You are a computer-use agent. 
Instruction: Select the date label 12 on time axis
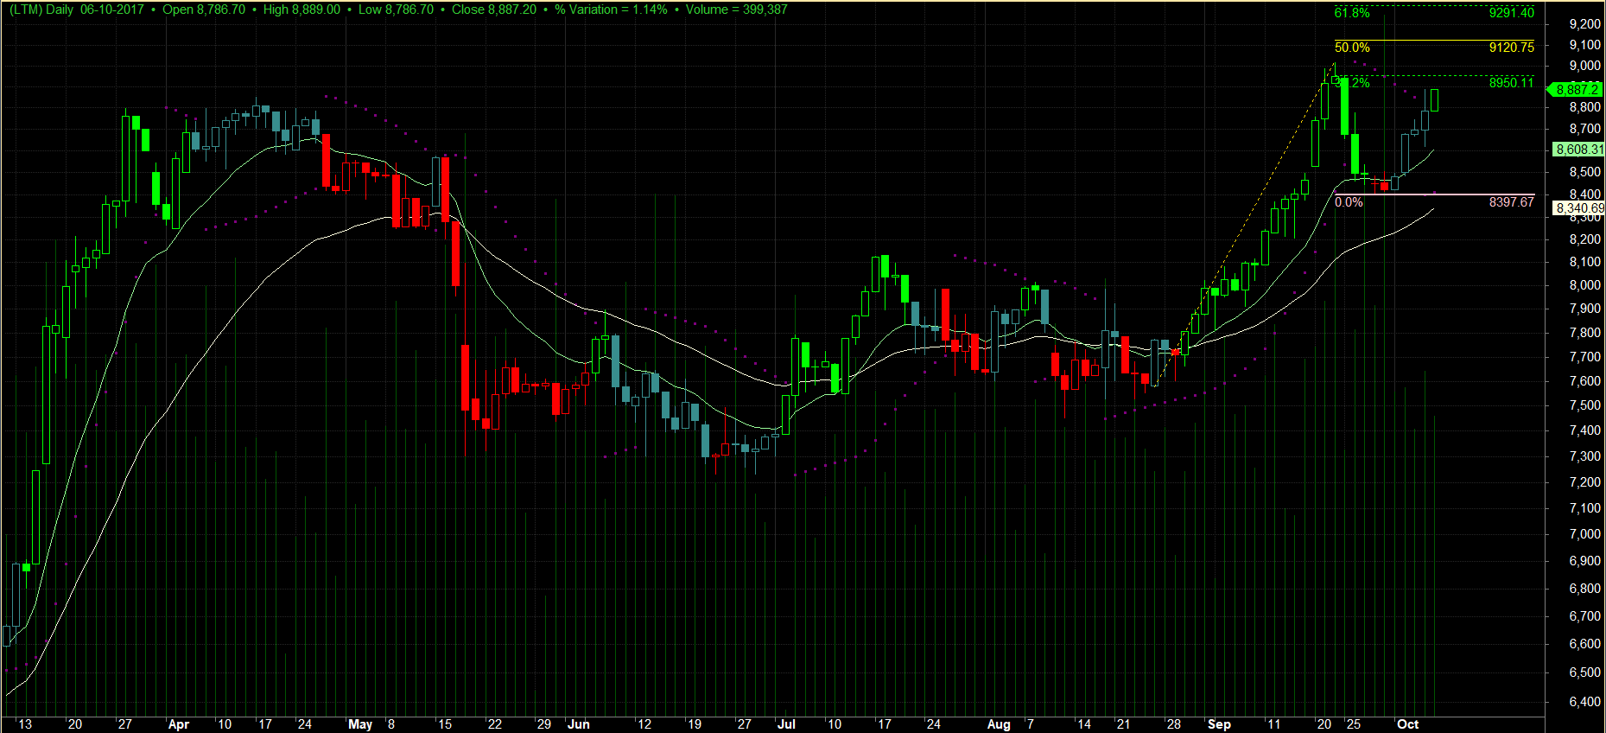(644, 724)
